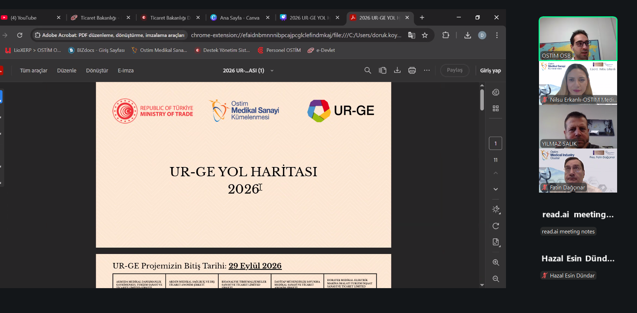Open the comments panel icon in the right sidebar

pos(496,92)
